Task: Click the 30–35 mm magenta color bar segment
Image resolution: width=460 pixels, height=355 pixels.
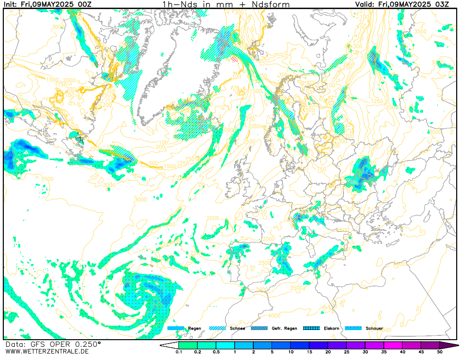Action: tap(374, 345)
